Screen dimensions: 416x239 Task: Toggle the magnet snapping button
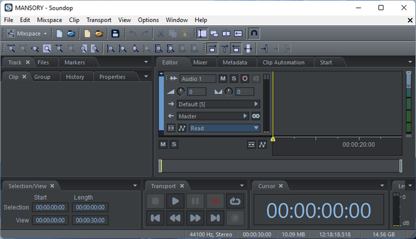click(254, 34)
